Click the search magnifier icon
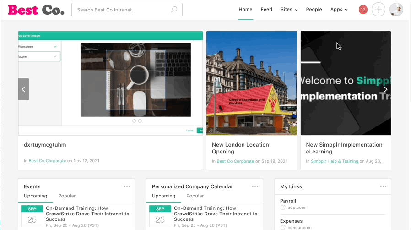Screen dimensions: 411x230 [x=174, y=10]
